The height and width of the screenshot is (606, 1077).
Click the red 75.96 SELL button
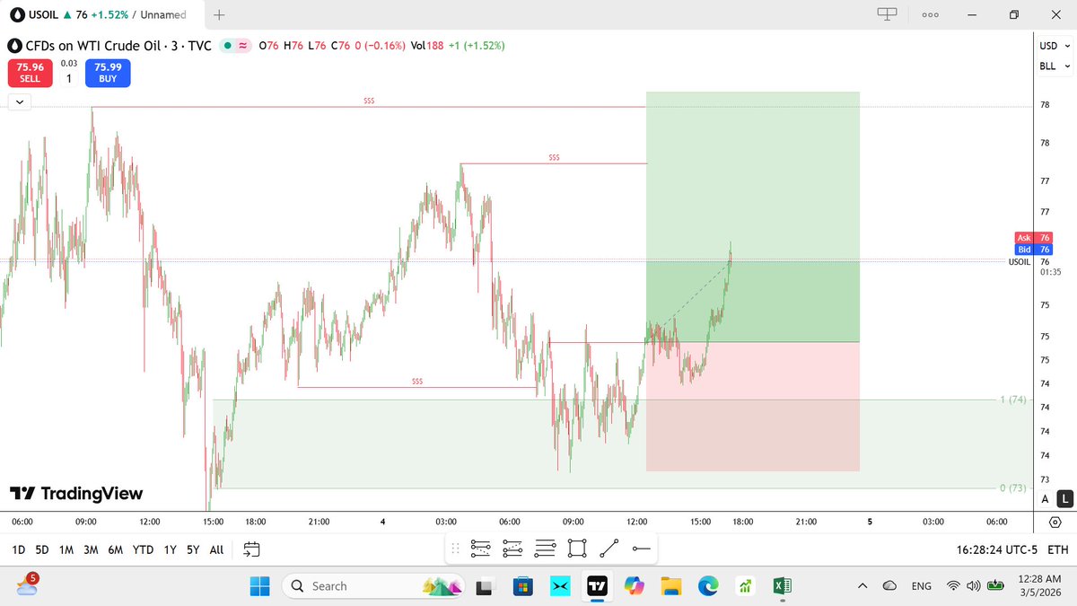pyautogui.click(x=31, y=72)
